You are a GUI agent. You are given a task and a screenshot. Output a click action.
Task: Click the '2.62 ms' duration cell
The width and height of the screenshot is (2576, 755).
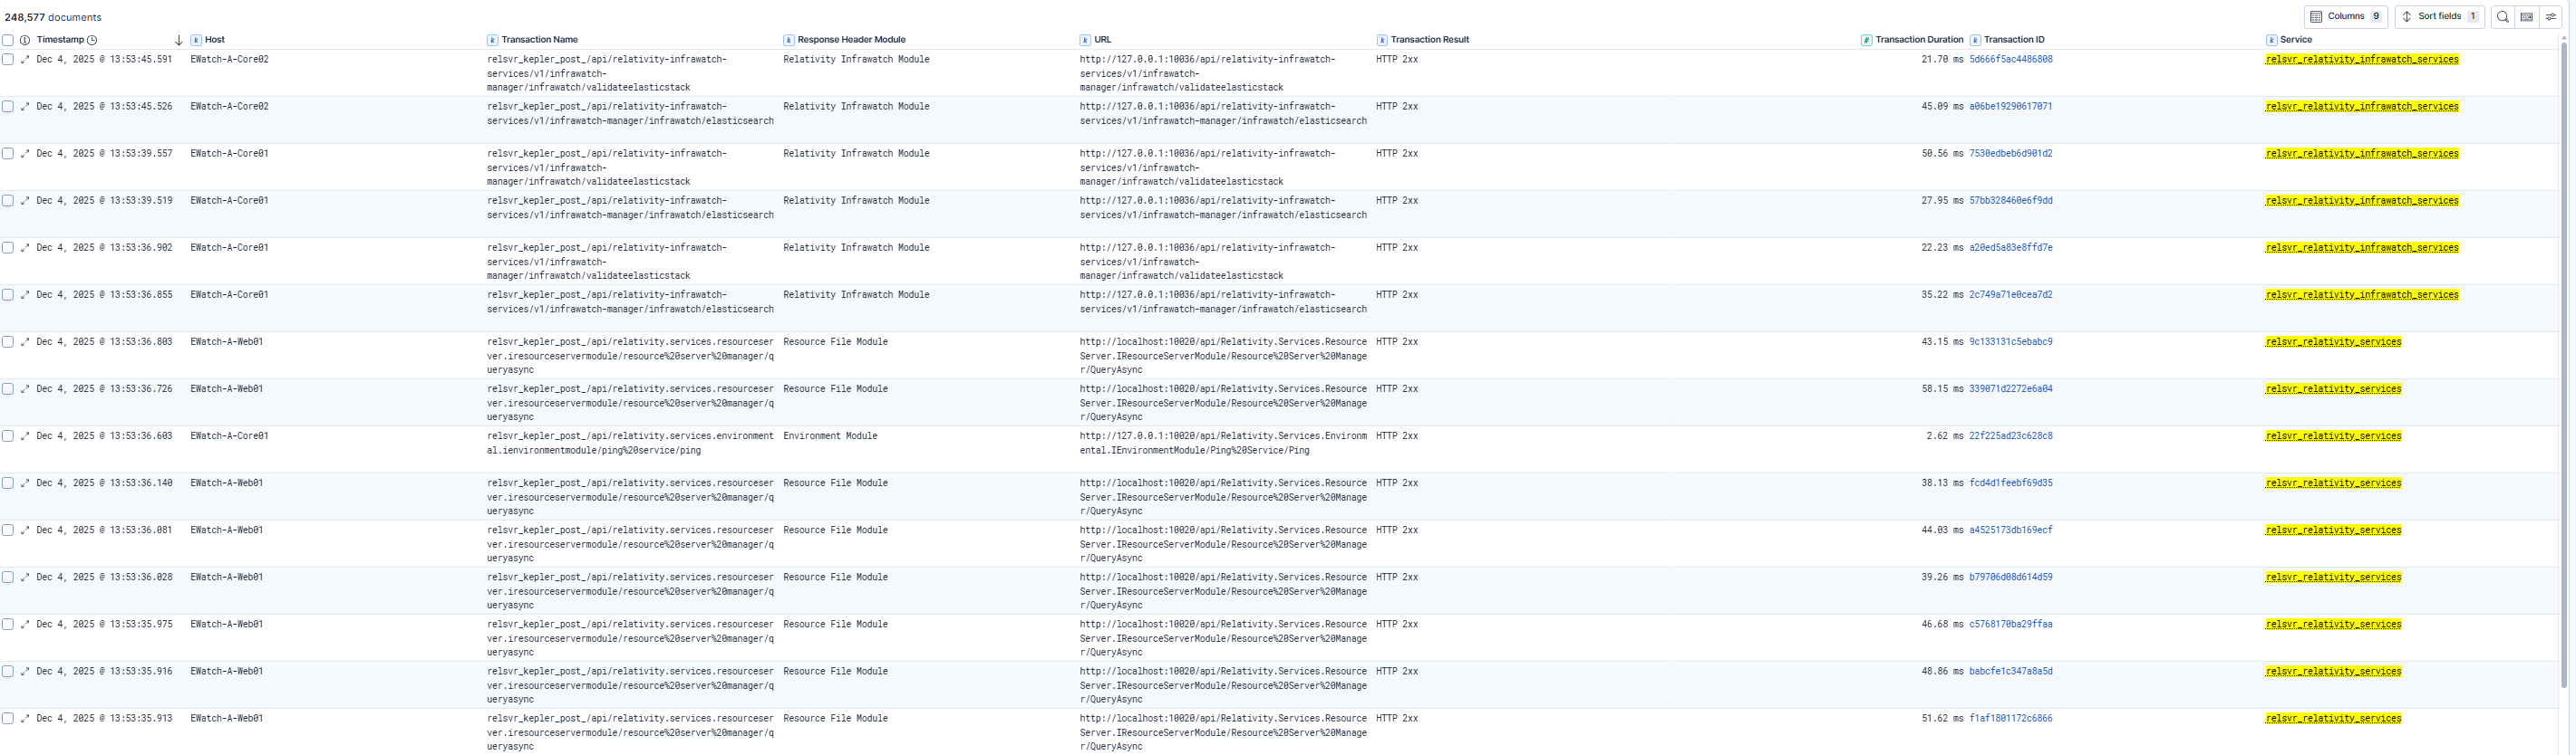pyautogui.click(x=1945, y=436)
